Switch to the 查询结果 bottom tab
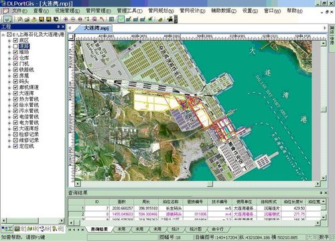The width and height of the screenshot is (335, 242). (x=99, y=229)
